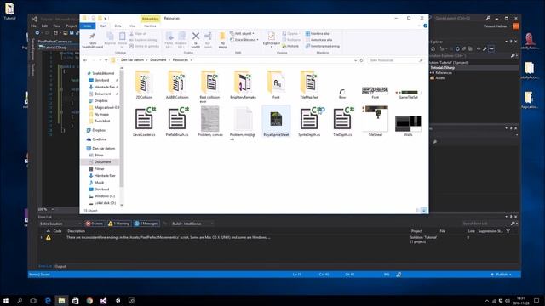Viewport: 545px width, 306px height.
Task: Click Publish in Visual Studio status bar
Action: tap(502, 275)
